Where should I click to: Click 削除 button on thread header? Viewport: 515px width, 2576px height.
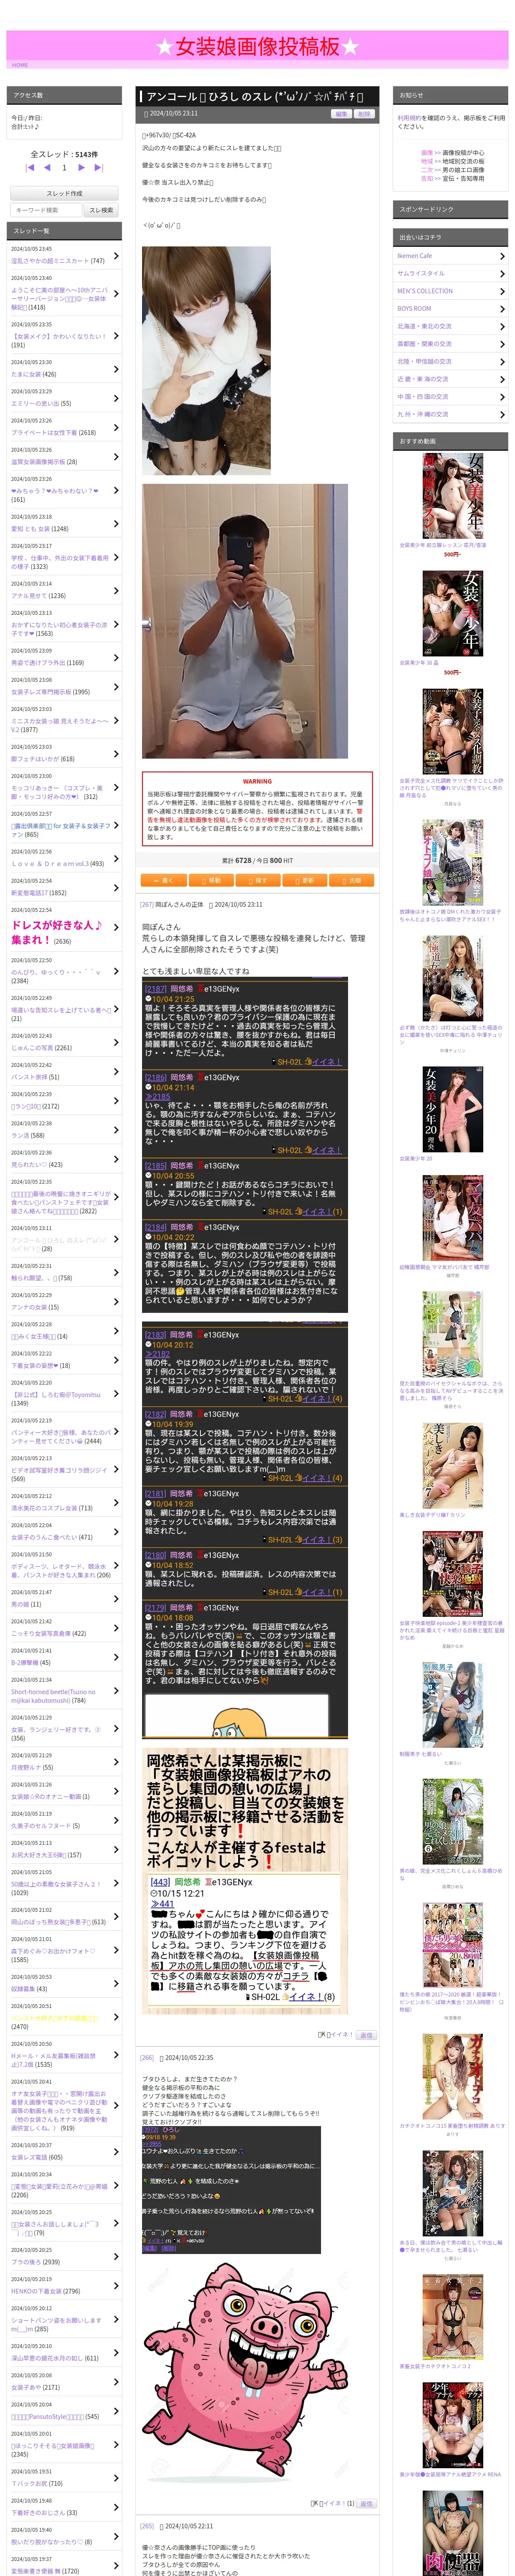[364, 114]
